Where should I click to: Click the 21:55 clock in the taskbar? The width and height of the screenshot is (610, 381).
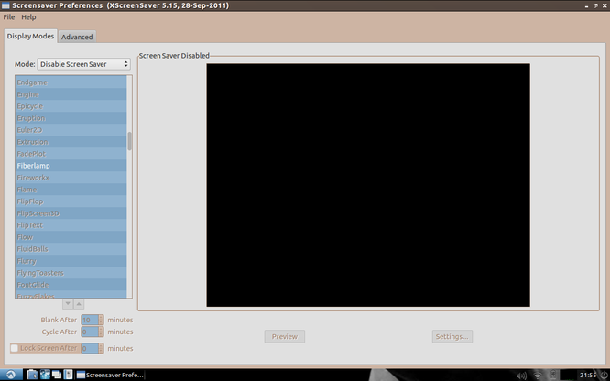coord(588,376)
